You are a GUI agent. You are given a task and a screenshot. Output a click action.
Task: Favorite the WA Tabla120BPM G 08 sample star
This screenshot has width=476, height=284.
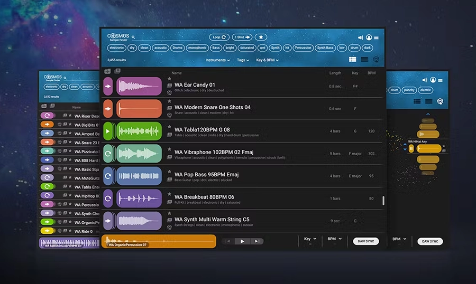pyautogui.click(x=169, y=127)
